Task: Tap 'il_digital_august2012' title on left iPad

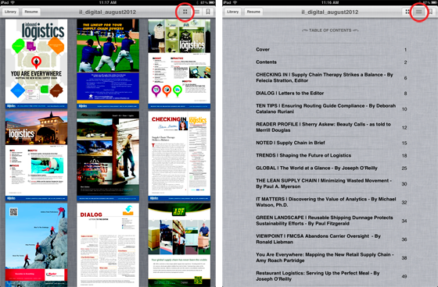Action: [107, 12]
